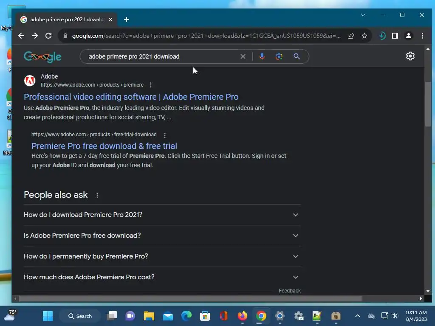Click the adobe.com products premiere URL

coord(92,85)
